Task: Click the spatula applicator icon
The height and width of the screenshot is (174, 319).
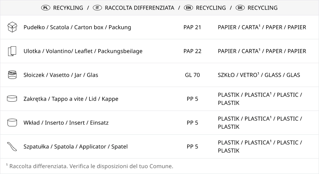Action: [12, 146]
